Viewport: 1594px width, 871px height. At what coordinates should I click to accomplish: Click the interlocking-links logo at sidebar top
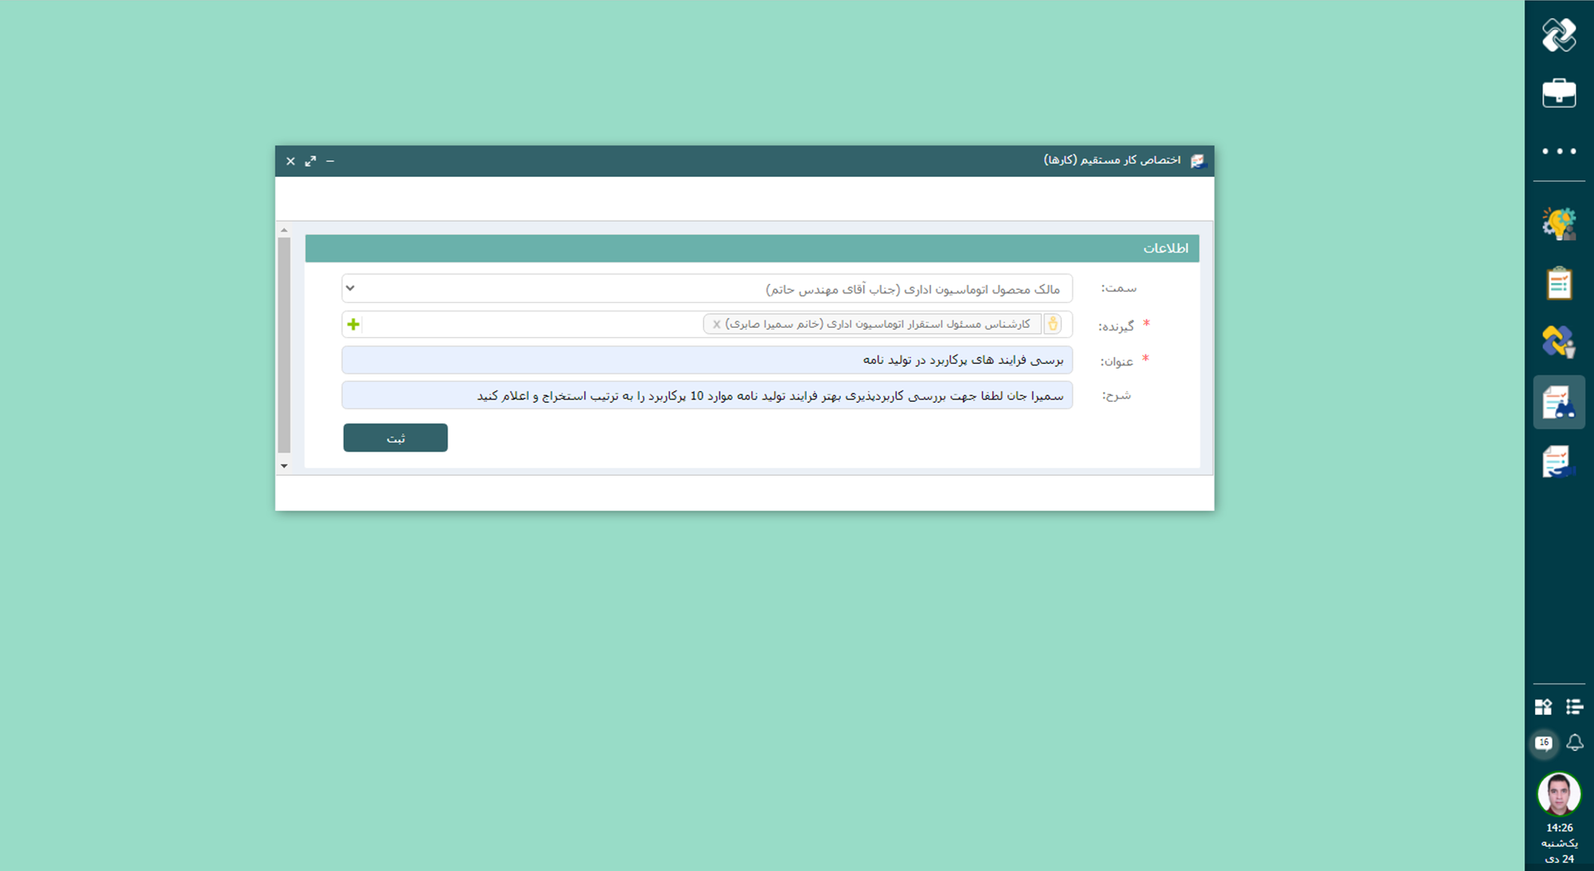[x=1558, y=35]
